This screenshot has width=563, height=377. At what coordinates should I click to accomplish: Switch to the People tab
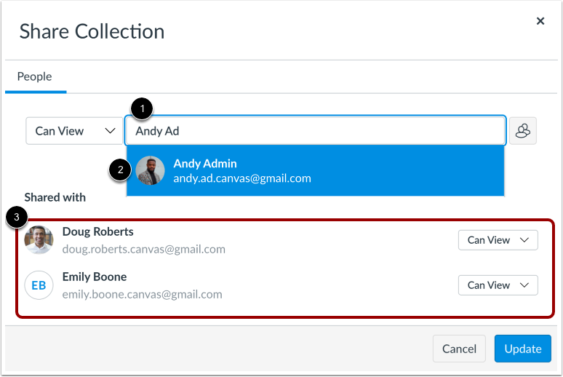click(x=35, y=76)
